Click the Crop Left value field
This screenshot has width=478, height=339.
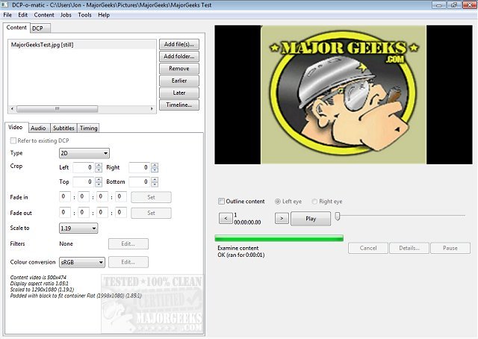(x=84, y=168)
